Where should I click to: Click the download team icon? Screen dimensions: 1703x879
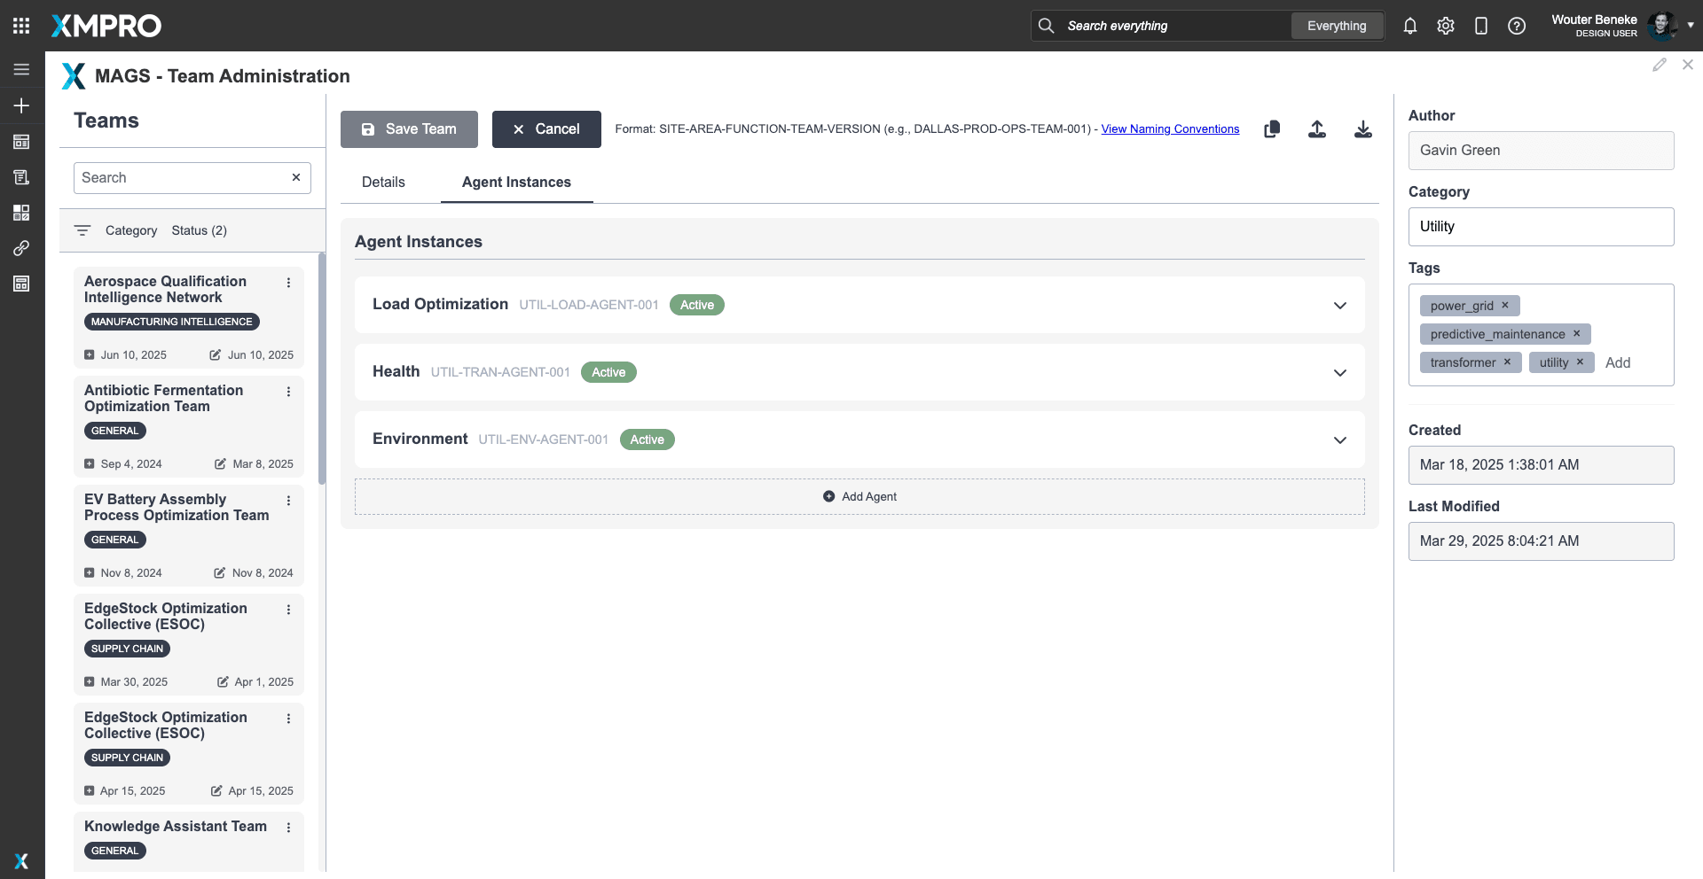pos(1363,129)
